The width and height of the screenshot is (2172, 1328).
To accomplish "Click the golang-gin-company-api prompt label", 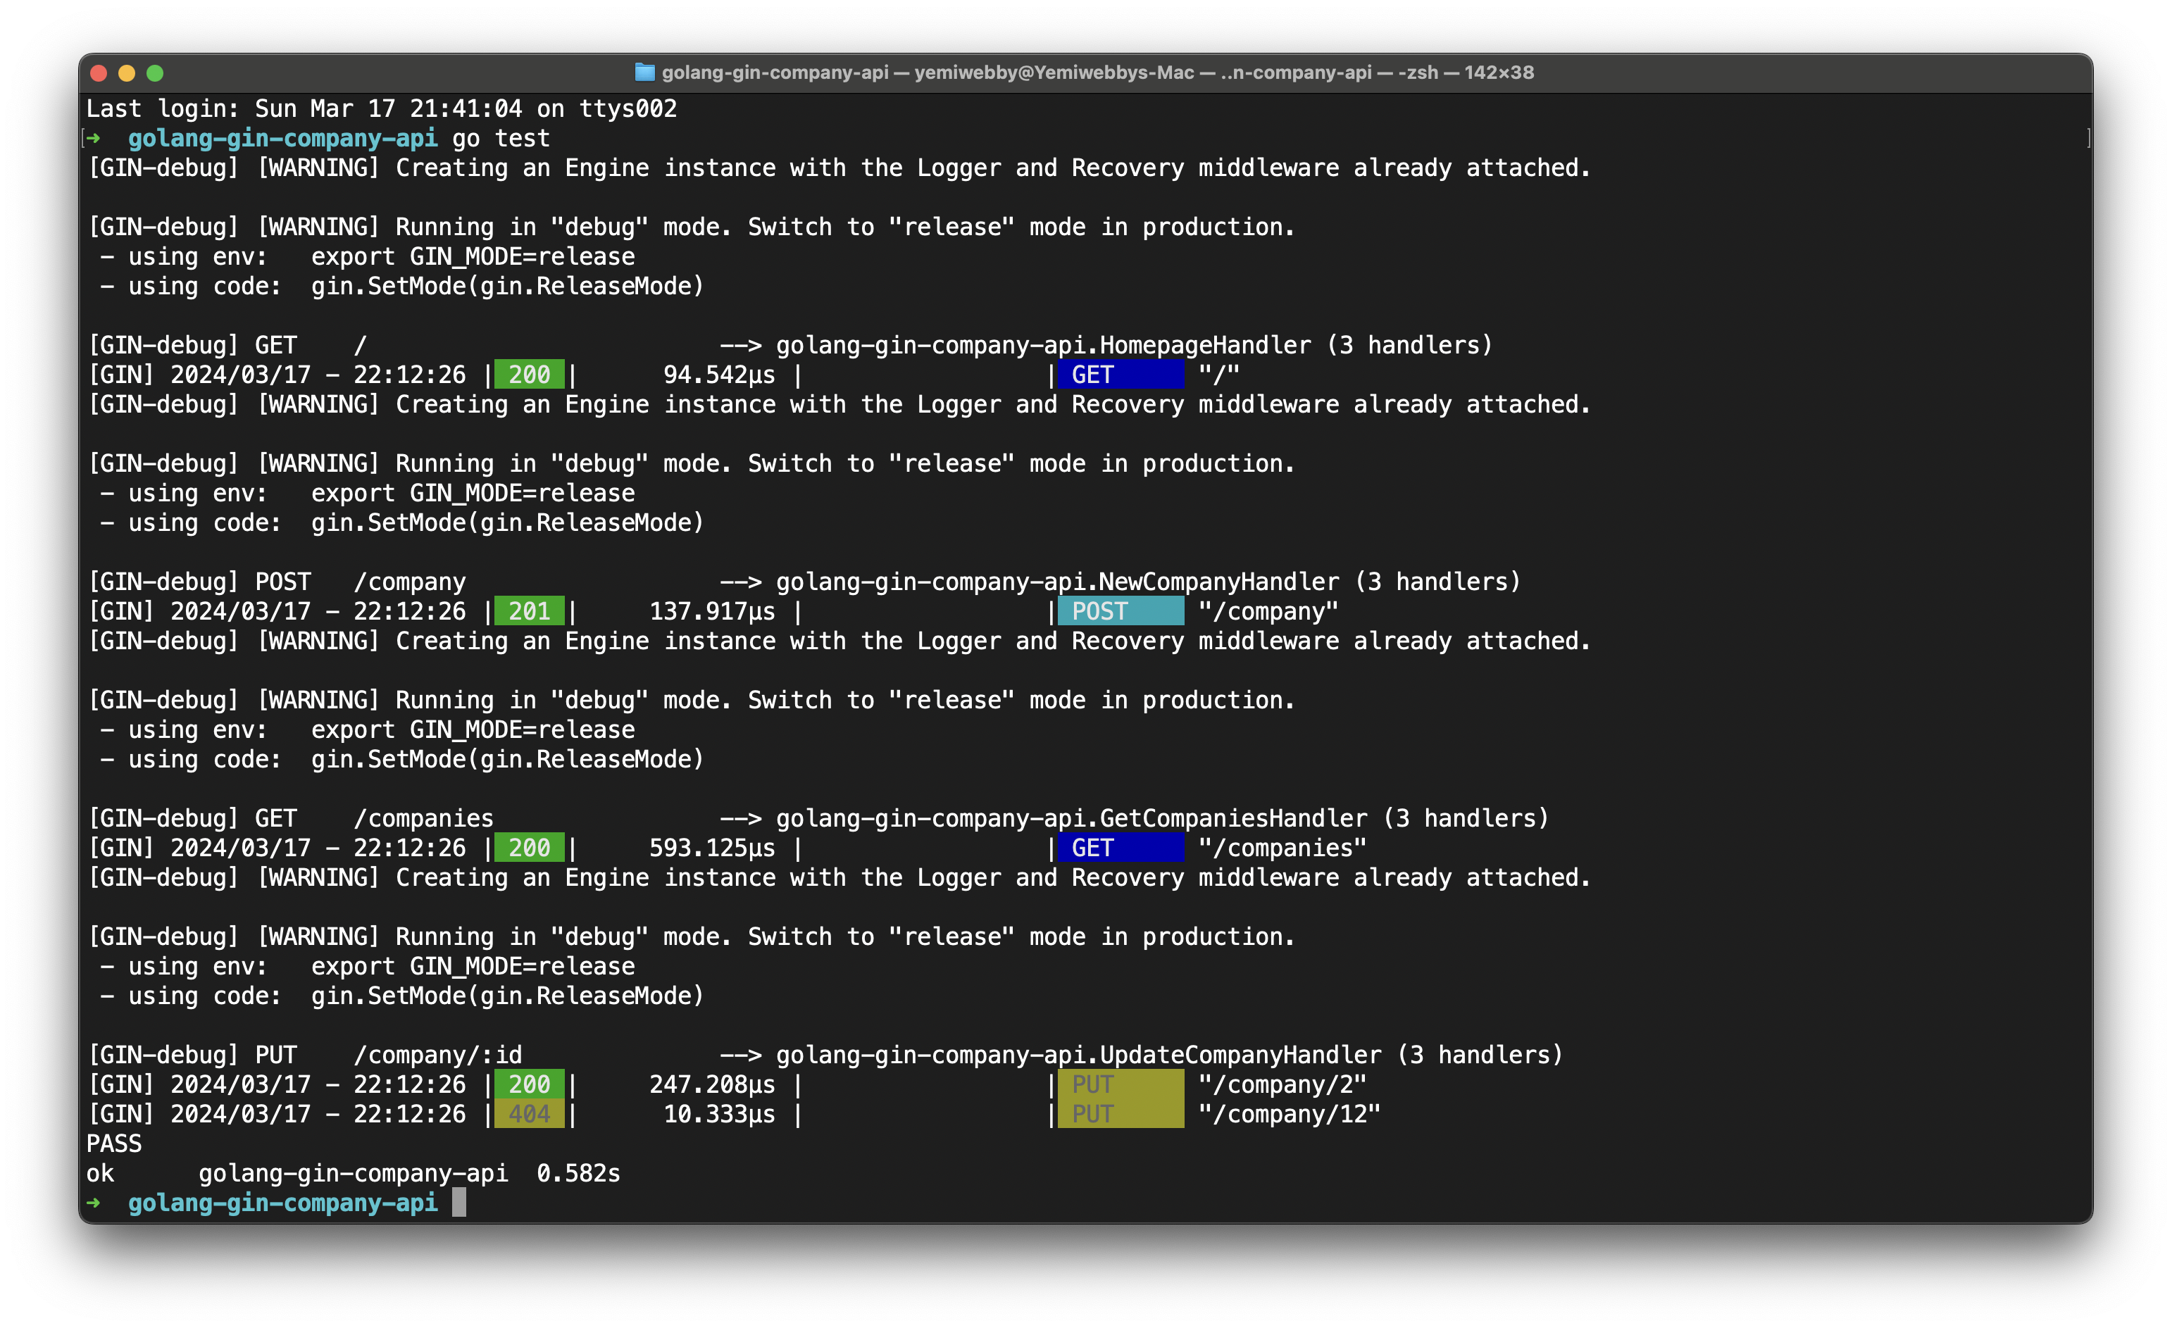I will click(283, 1203).
